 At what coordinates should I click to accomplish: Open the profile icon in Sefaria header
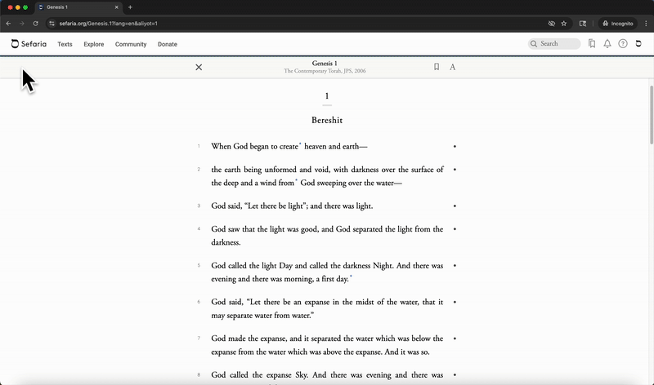point(638,43)
